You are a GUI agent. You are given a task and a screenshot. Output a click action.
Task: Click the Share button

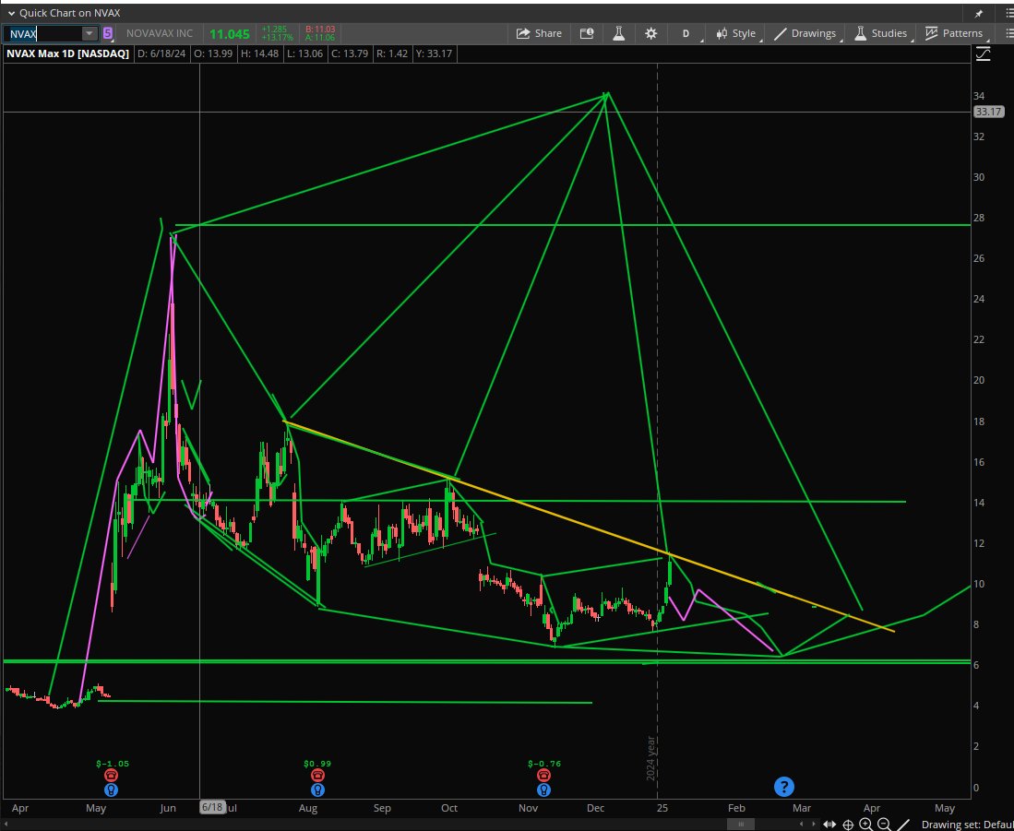click(x=539, y=33)
